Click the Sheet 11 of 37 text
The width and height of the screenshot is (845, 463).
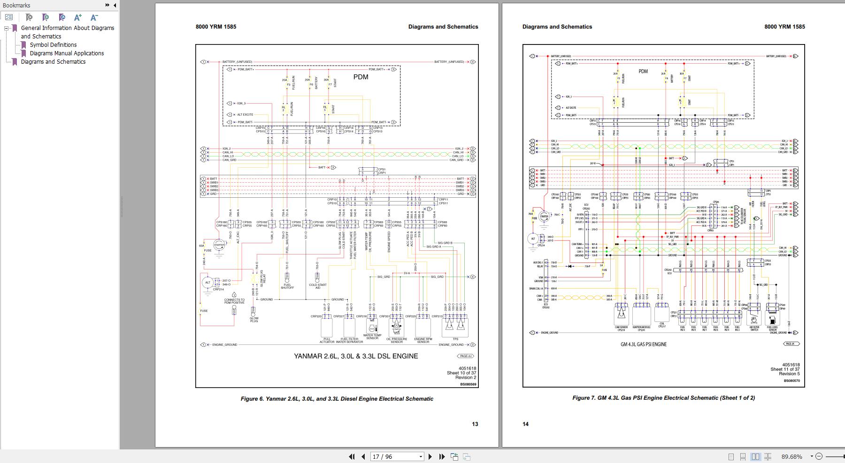pos(785,369)
